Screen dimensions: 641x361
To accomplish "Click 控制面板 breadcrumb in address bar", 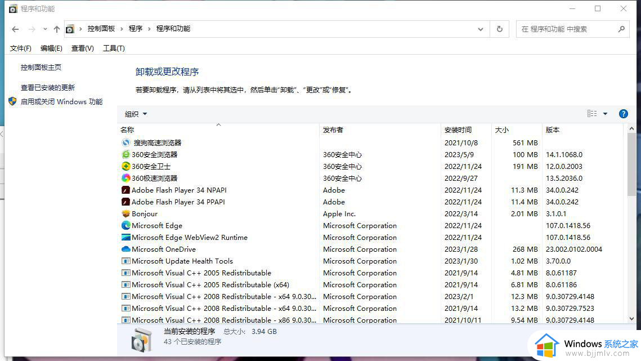I will [x=101, y=29].
